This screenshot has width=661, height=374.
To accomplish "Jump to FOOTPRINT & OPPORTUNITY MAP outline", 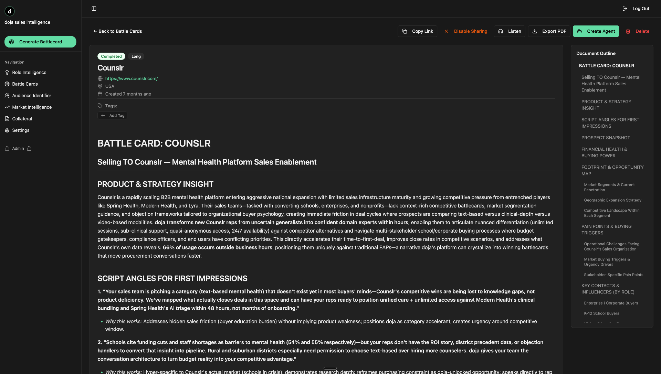I will pos(612,170).
